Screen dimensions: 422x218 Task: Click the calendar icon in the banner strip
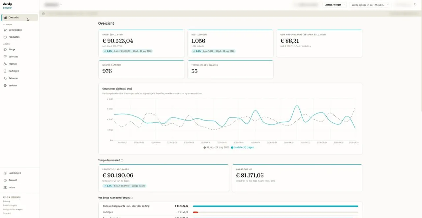[44, 13]
